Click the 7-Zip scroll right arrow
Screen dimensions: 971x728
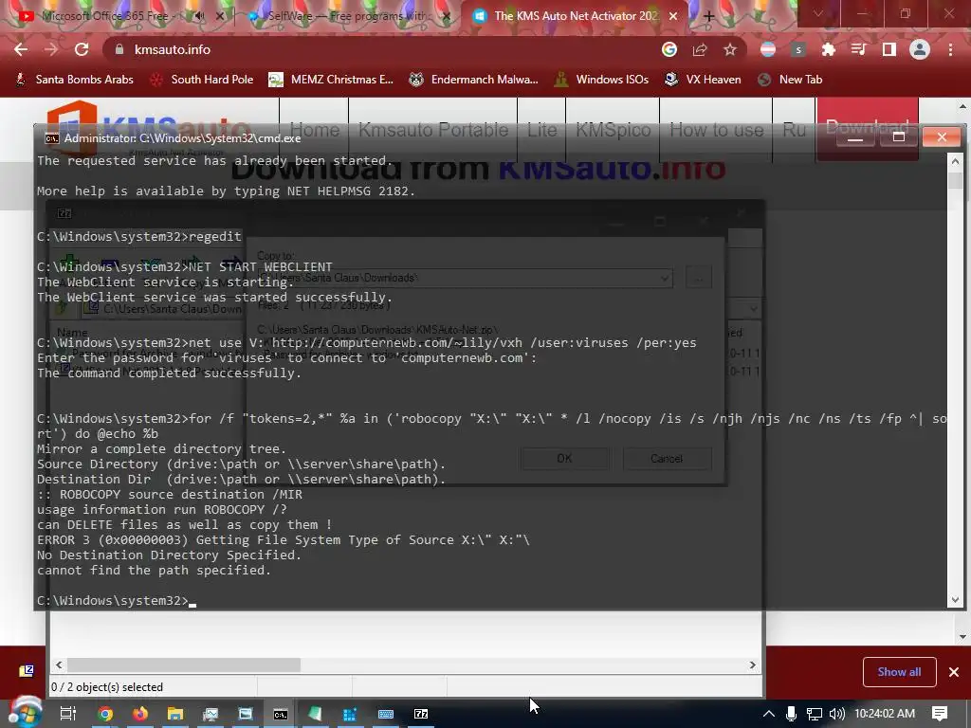[x=752, y=664]
